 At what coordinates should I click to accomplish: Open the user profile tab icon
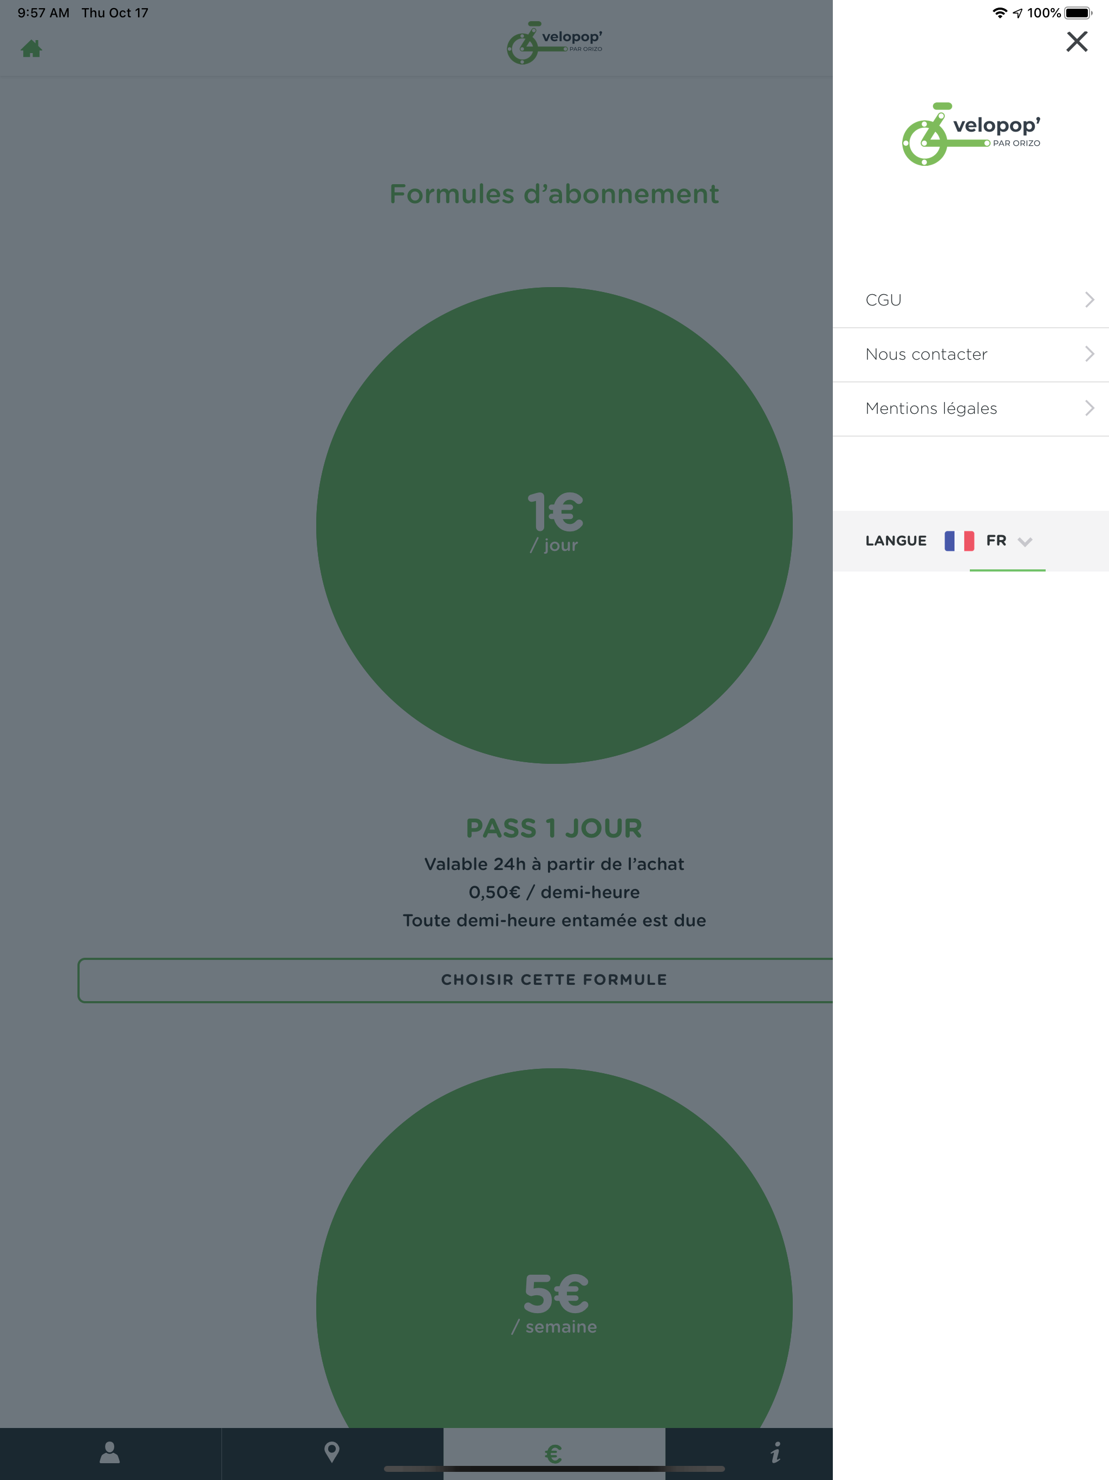click(x=110, y=1452)
